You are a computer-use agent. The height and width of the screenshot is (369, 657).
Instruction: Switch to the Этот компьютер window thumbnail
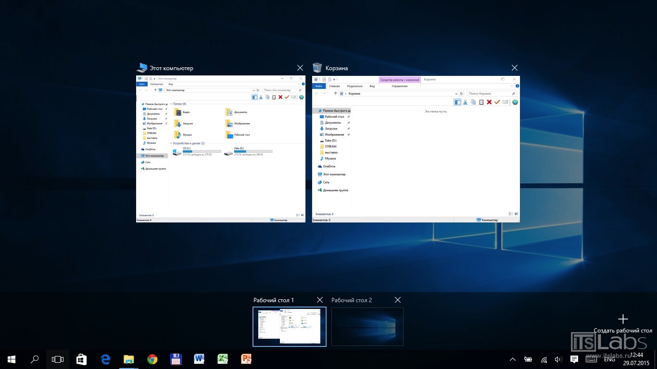pos(221,149)
